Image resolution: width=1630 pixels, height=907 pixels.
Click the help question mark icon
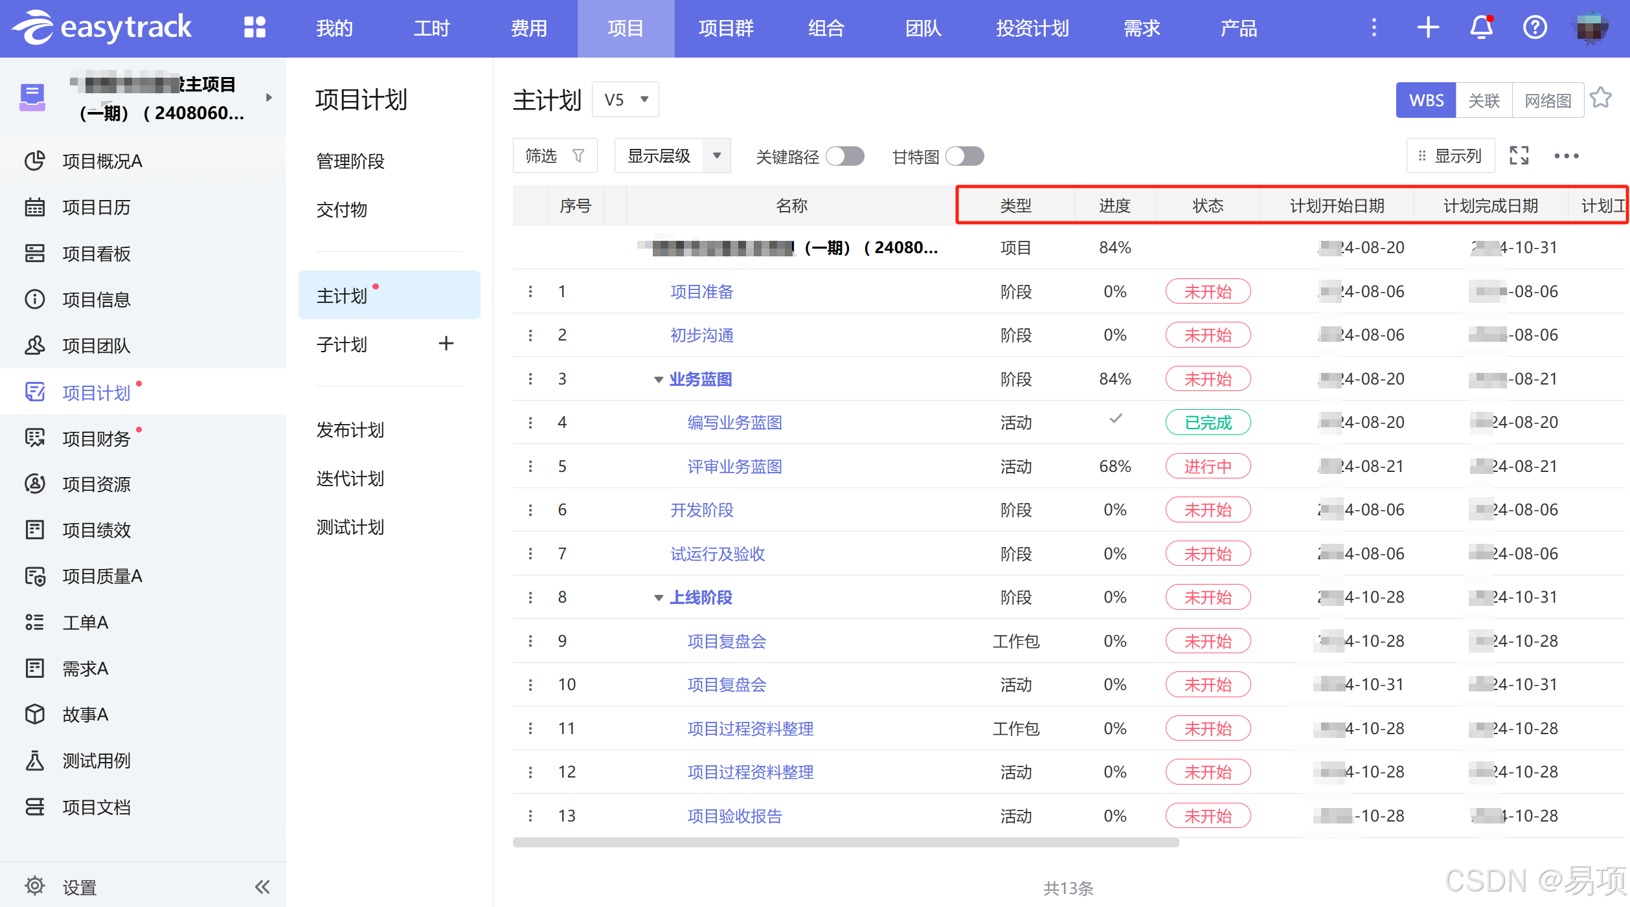(x=1534, y=28)
